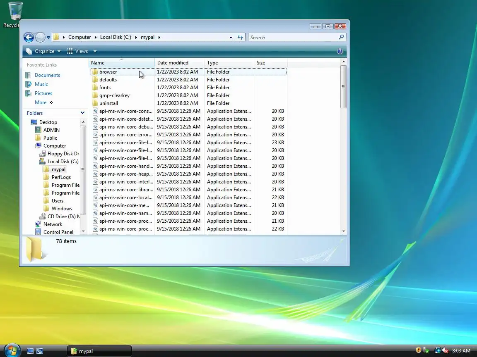Open Music favorite link
This screenshot has height=357, width=477.
(x=41, y=84)
